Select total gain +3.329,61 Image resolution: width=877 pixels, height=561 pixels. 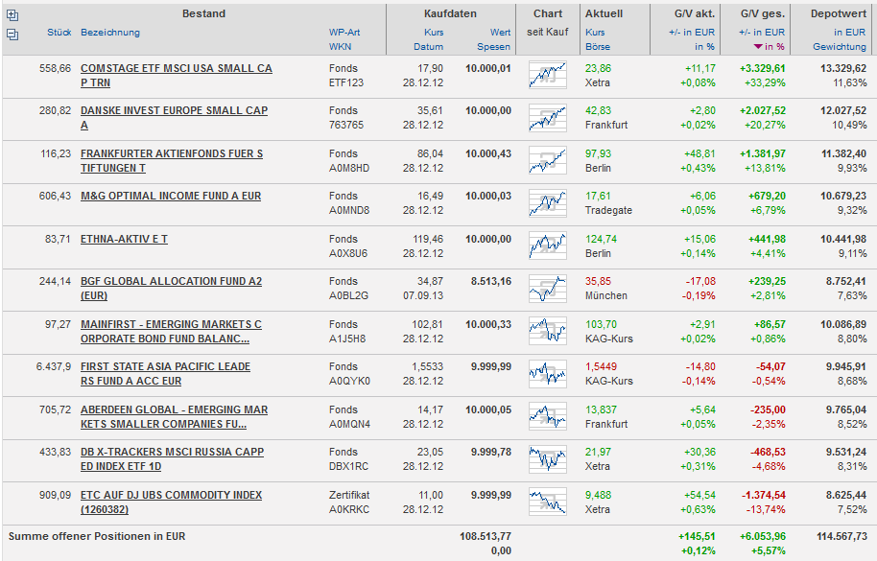tap(763, 68)
